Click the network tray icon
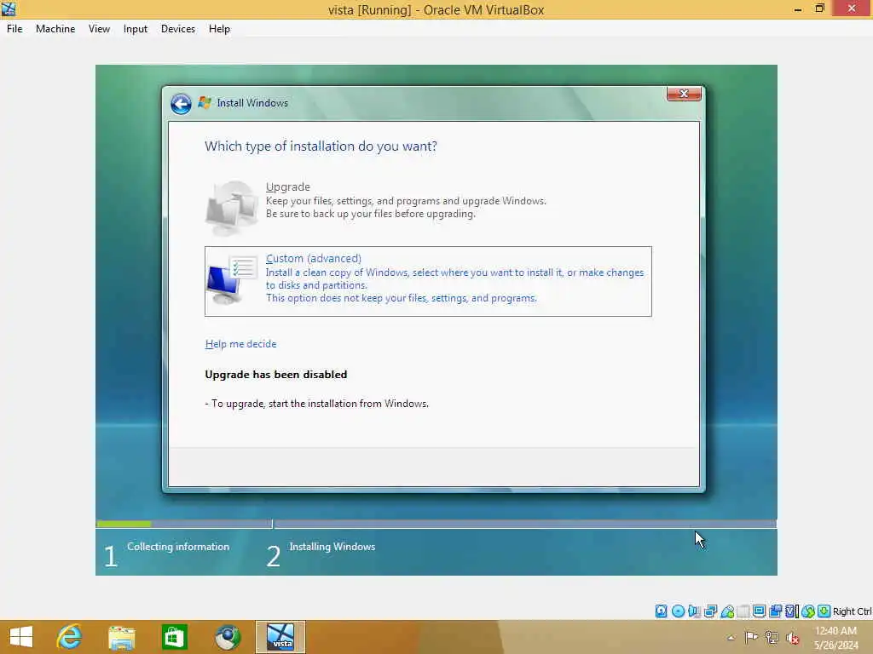Screen dimensions: 873x654 point(772,637)
